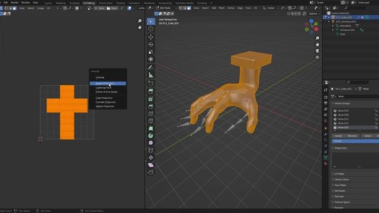Open the Material properties tab

[x=326, y=163]
